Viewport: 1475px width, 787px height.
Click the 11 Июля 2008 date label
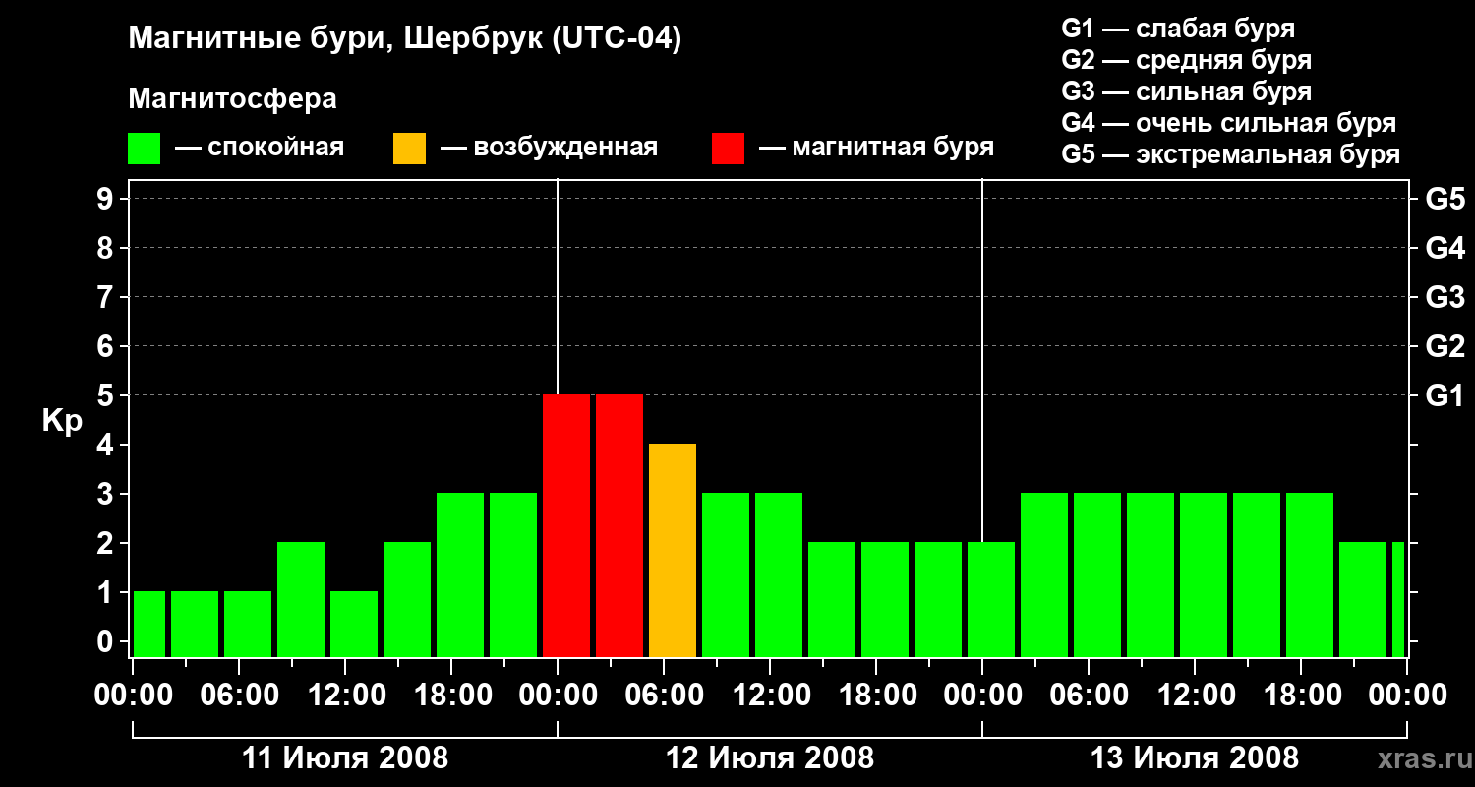click(x=345, y=758)
